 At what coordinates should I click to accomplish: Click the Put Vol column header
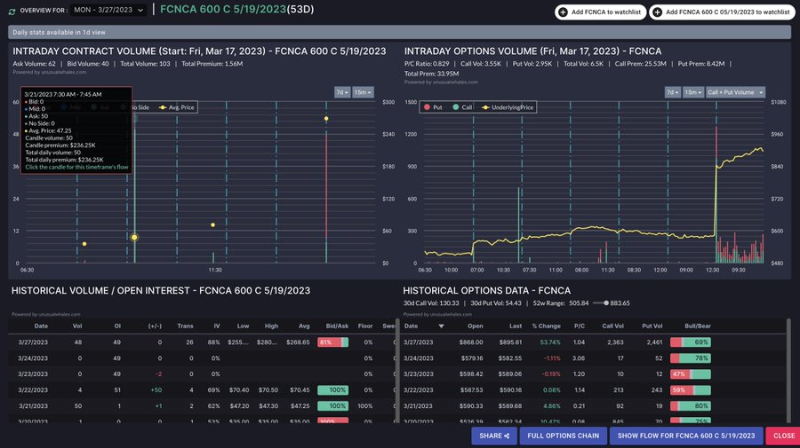(652, 326)
